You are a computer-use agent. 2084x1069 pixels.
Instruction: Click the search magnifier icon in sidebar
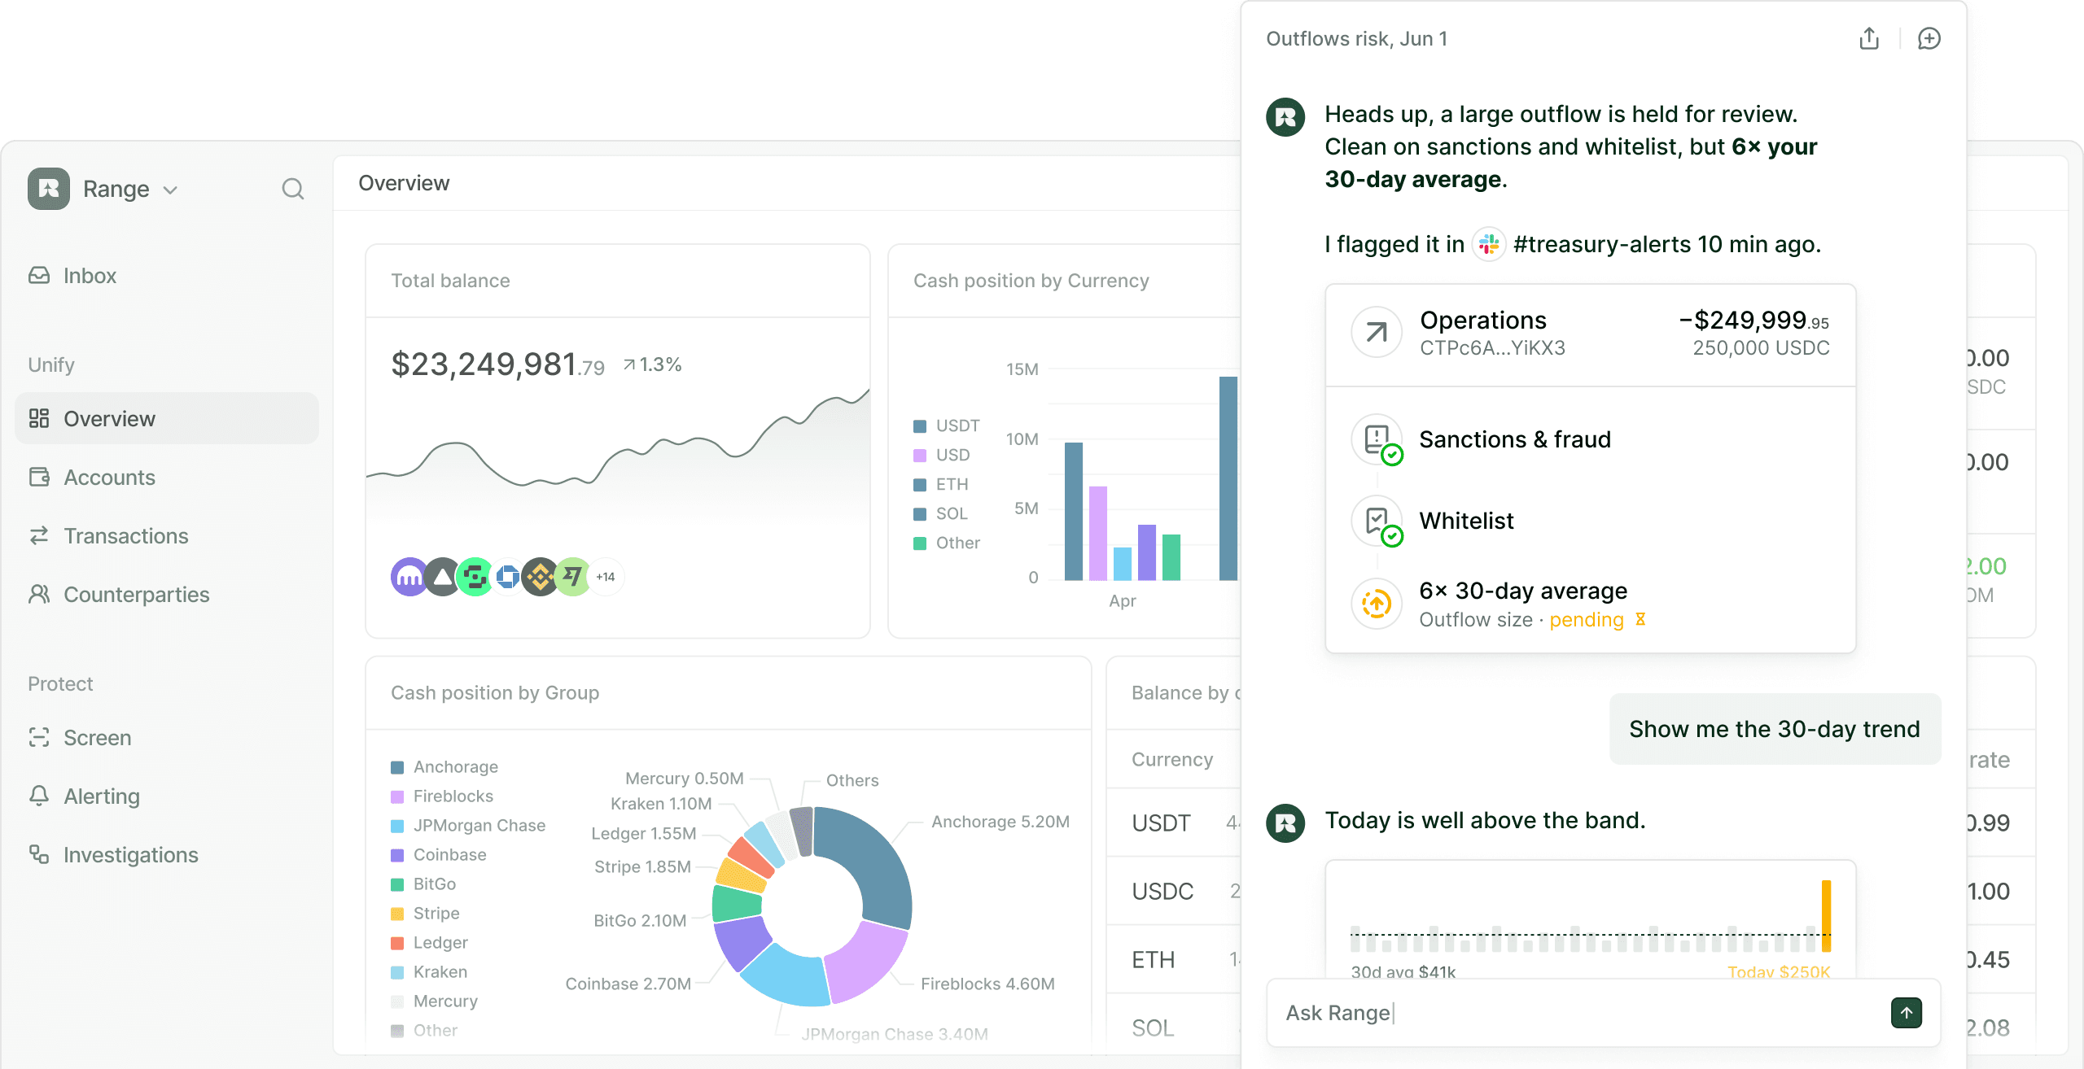(292, 190)
